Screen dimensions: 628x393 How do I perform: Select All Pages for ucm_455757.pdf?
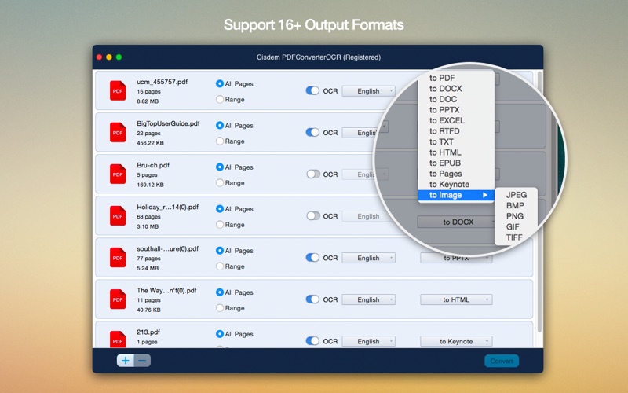220,83
